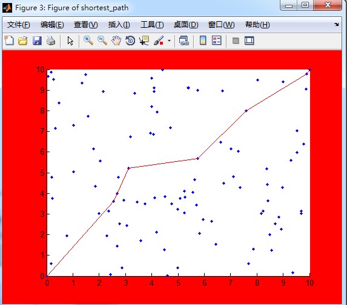
Task: Activate the Edit Plot arrow tool
Action: (70, 41)
